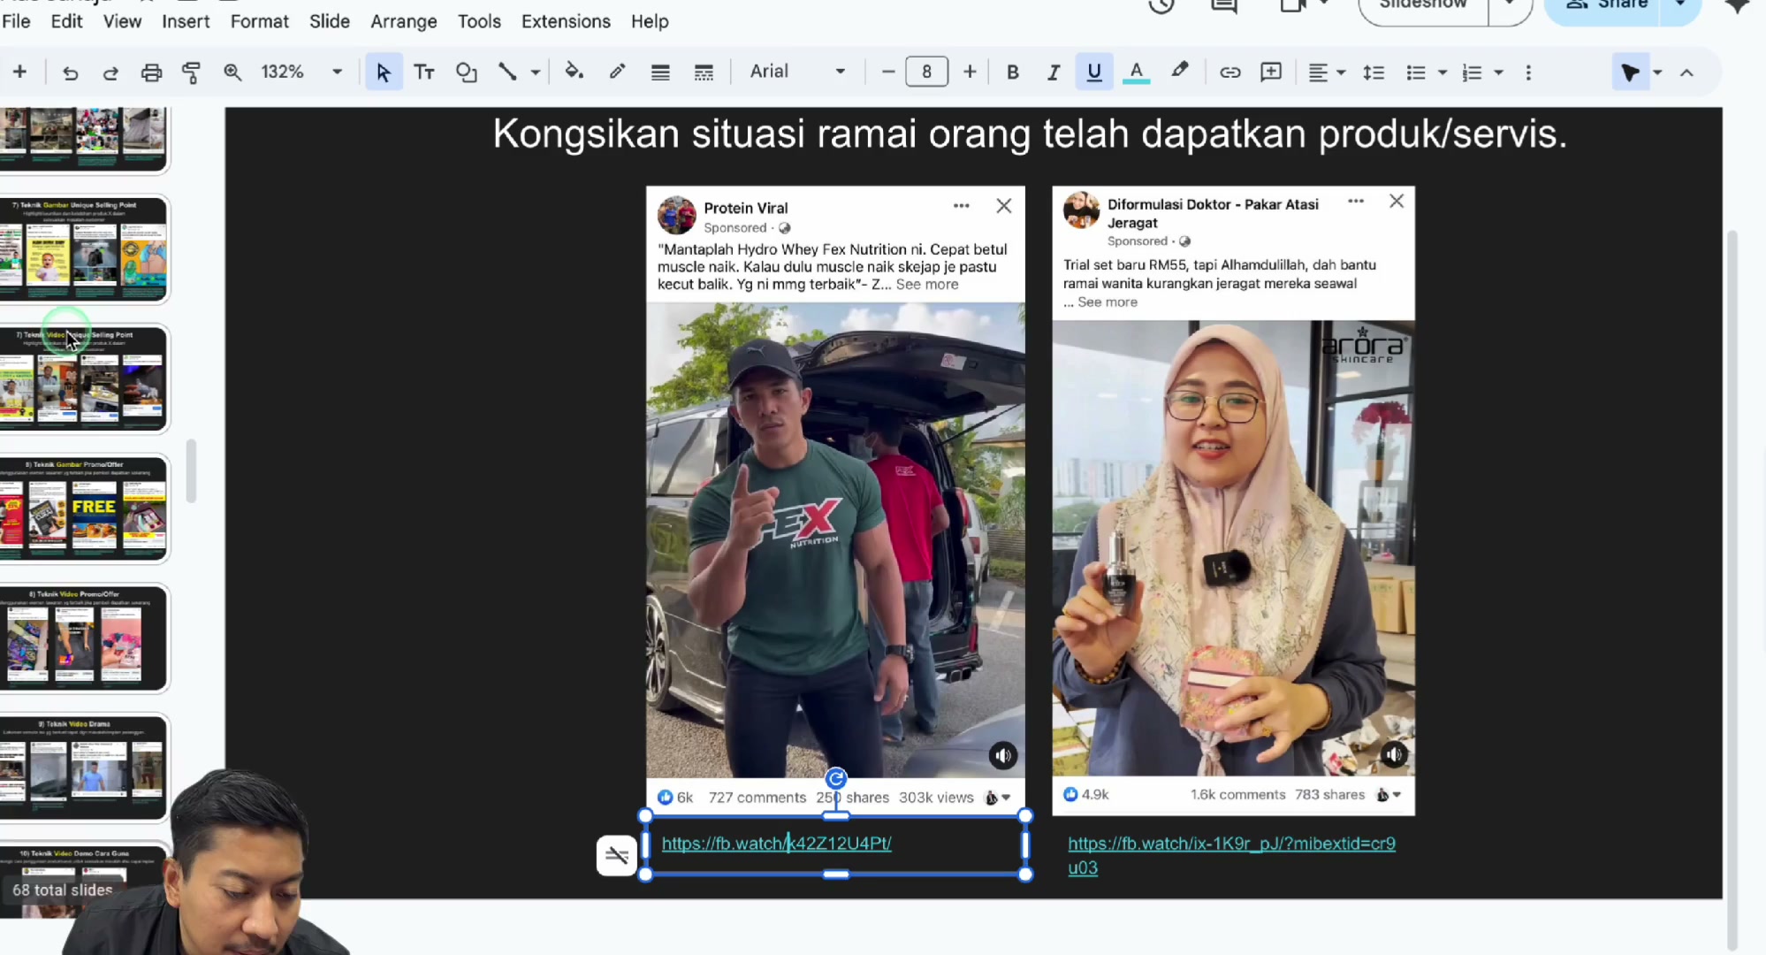Click the Redo arrow icon
The width and height of the screenshot is (1766, 955).
click(110, 73)
